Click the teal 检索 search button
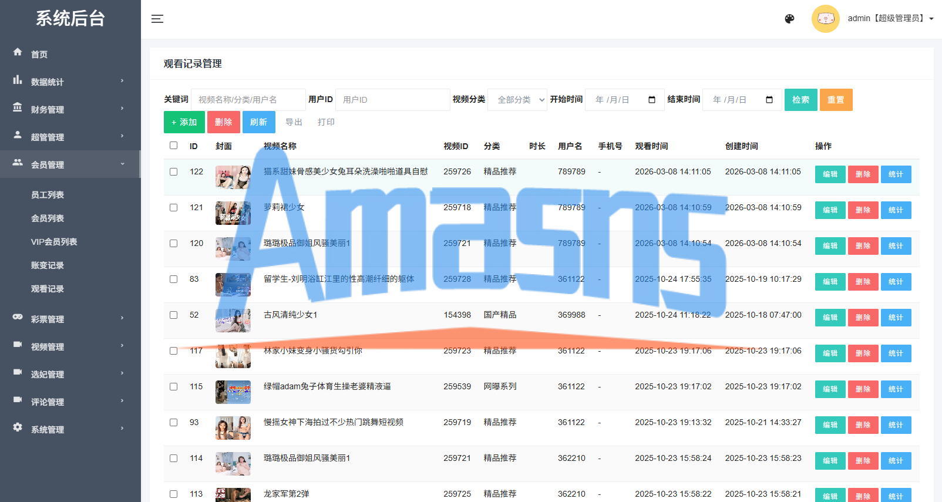This screenshot has width=942, height=502. (801, 100)
